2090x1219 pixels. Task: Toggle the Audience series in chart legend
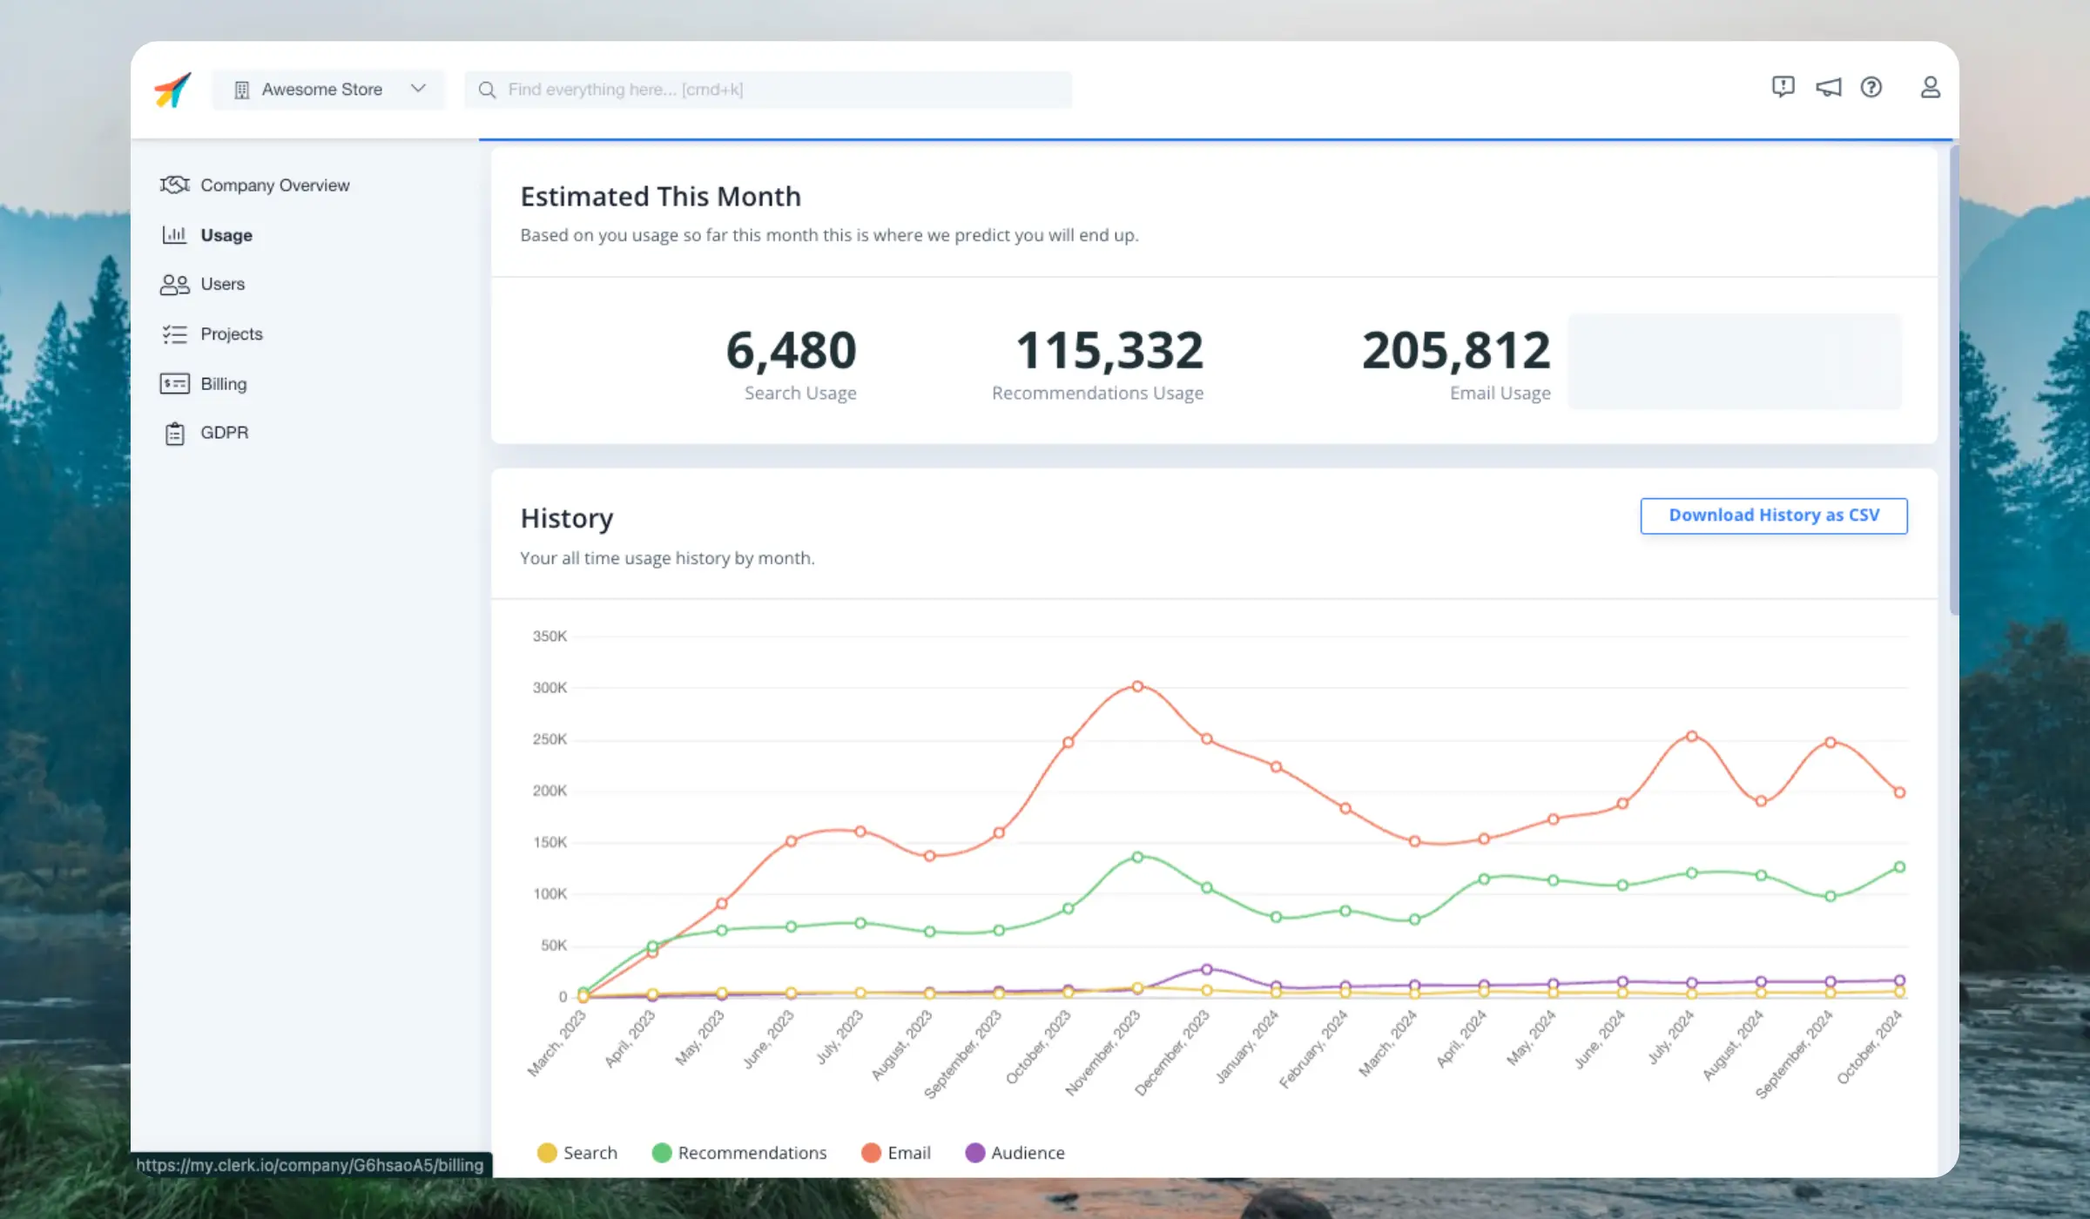(1015, 1152)
